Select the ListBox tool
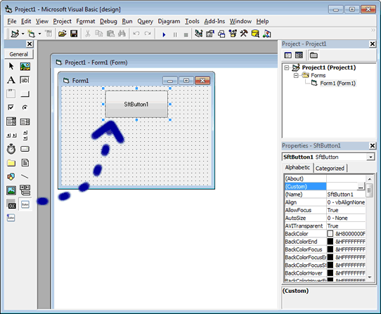381x314 pixels. (25, 122)
